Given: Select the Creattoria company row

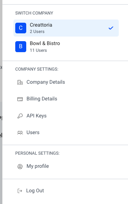Looking at the screenshot, I should [66, 28].
